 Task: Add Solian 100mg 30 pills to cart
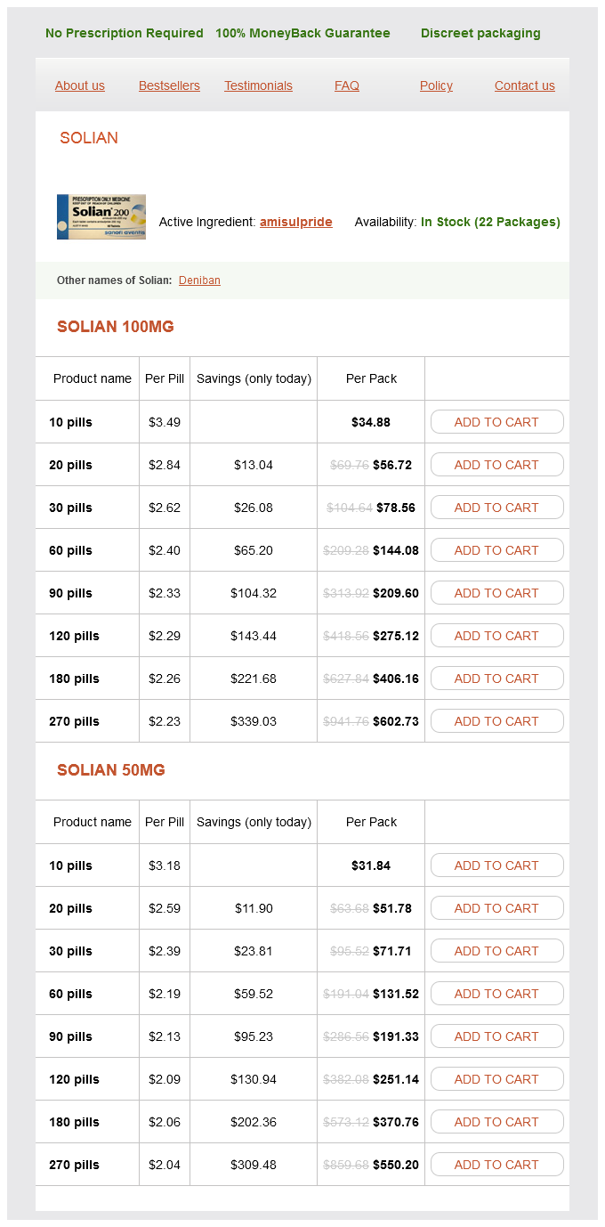[x=496, y=508]
